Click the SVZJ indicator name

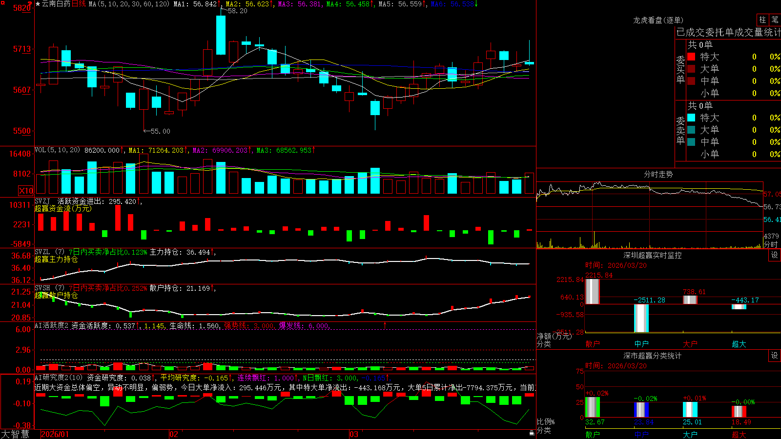(x=42, y=201)
